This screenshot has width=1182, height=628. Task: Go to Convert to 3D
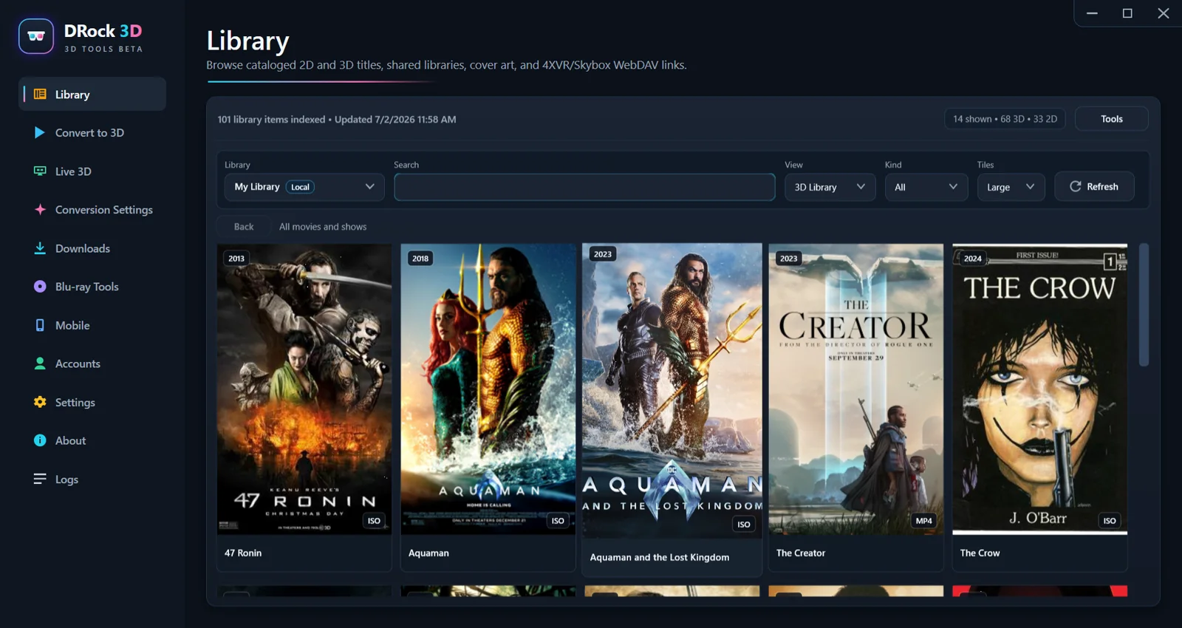tap(92, 132)
